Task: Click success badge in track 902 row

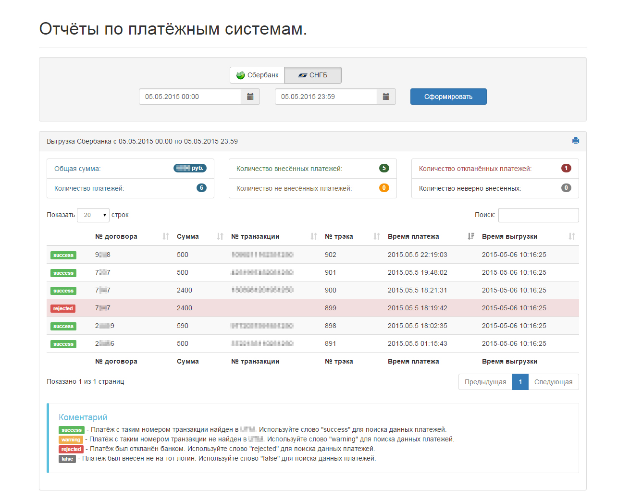Action: 63,255
